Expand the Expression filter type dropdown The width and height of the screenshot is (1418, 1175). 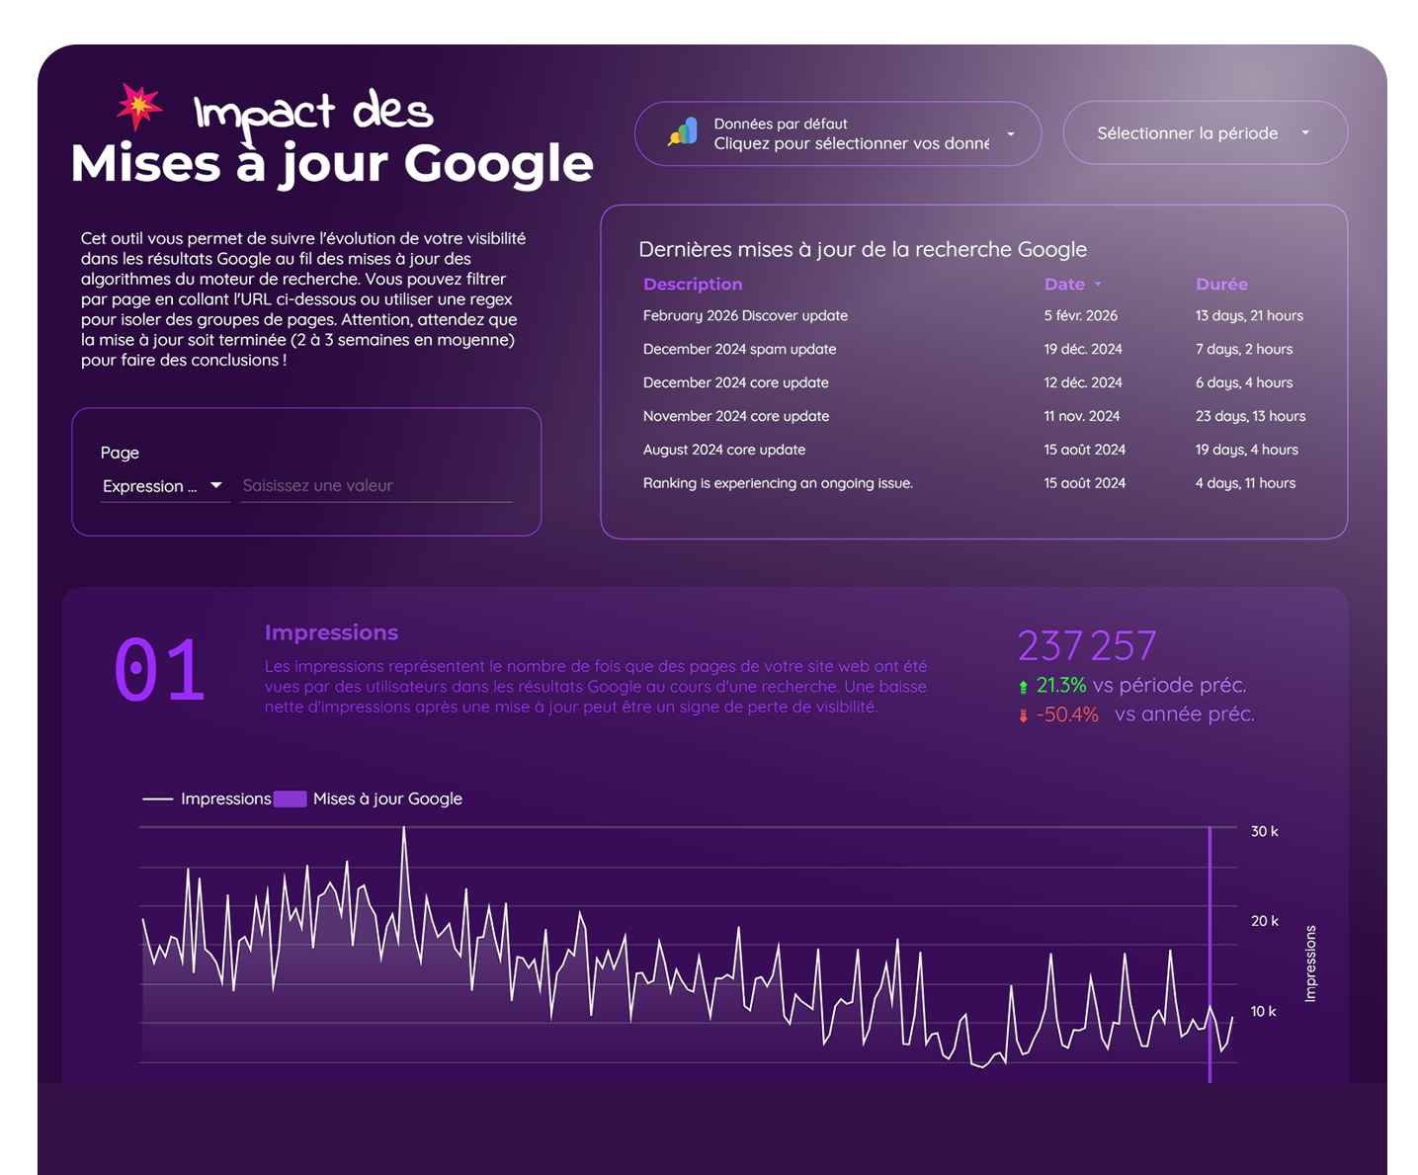point(164,486)
